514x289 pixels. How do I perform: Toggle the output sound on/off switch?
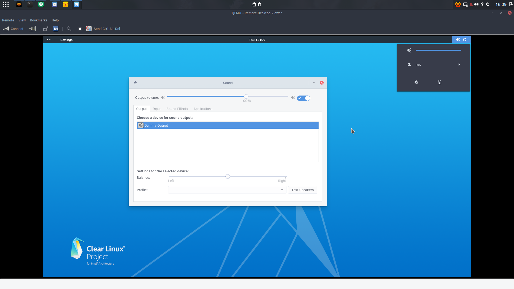[x=304, y=98]
